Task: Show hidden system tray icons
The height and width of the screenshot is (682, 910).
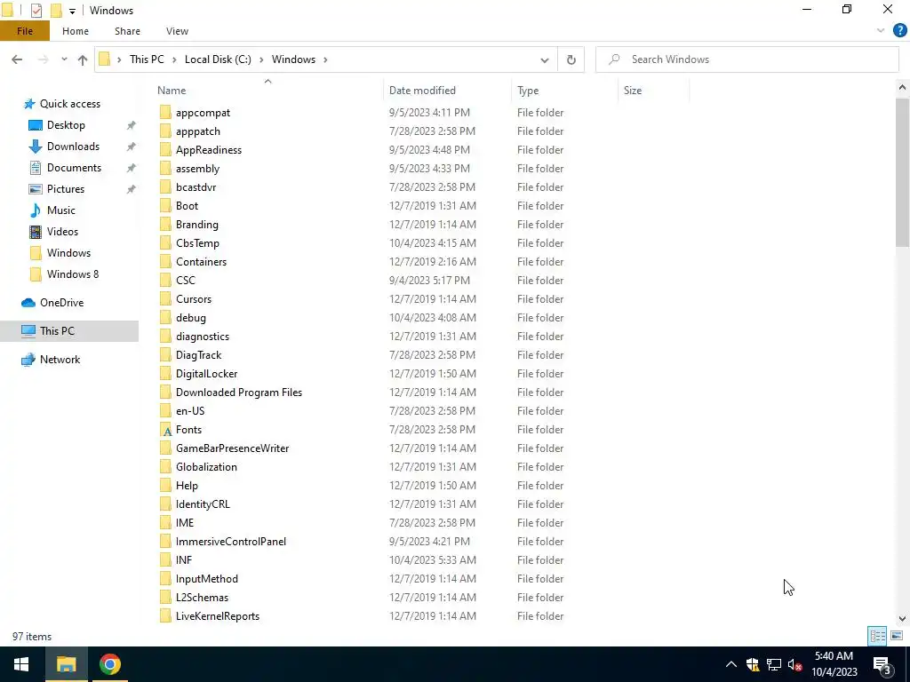Action: [731, 664]
